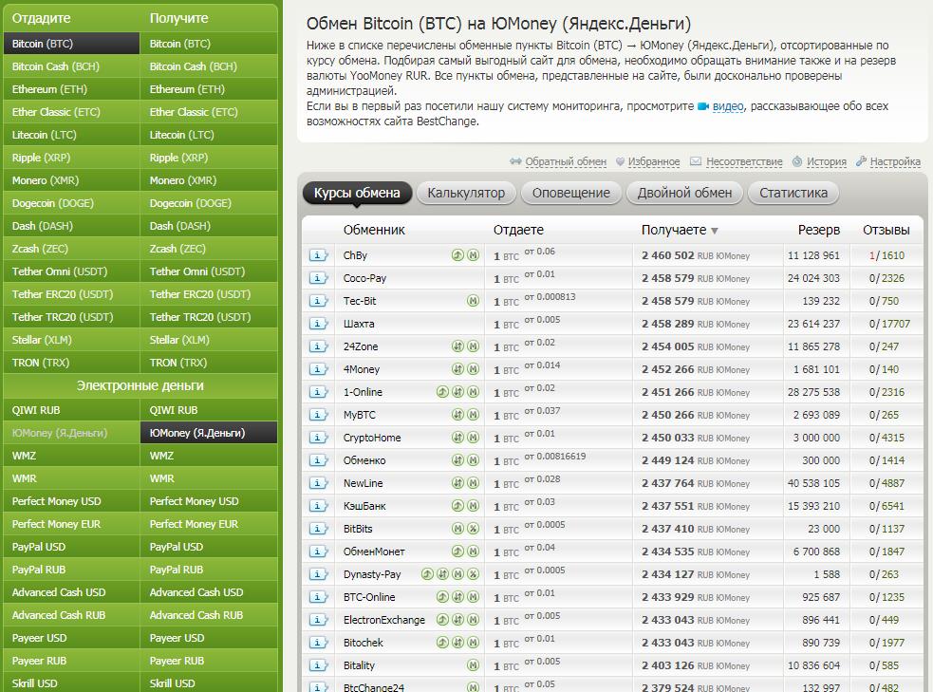Image resolution: width=933 pixels, height=692 pixels.
Task: Open info icon for КэшБанк row
Action: [x=318, y=506]
